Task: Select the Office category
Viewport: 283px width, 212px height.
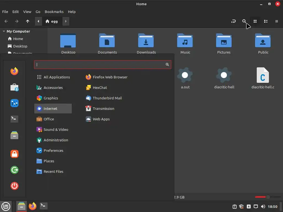Action: pos(53,119)
